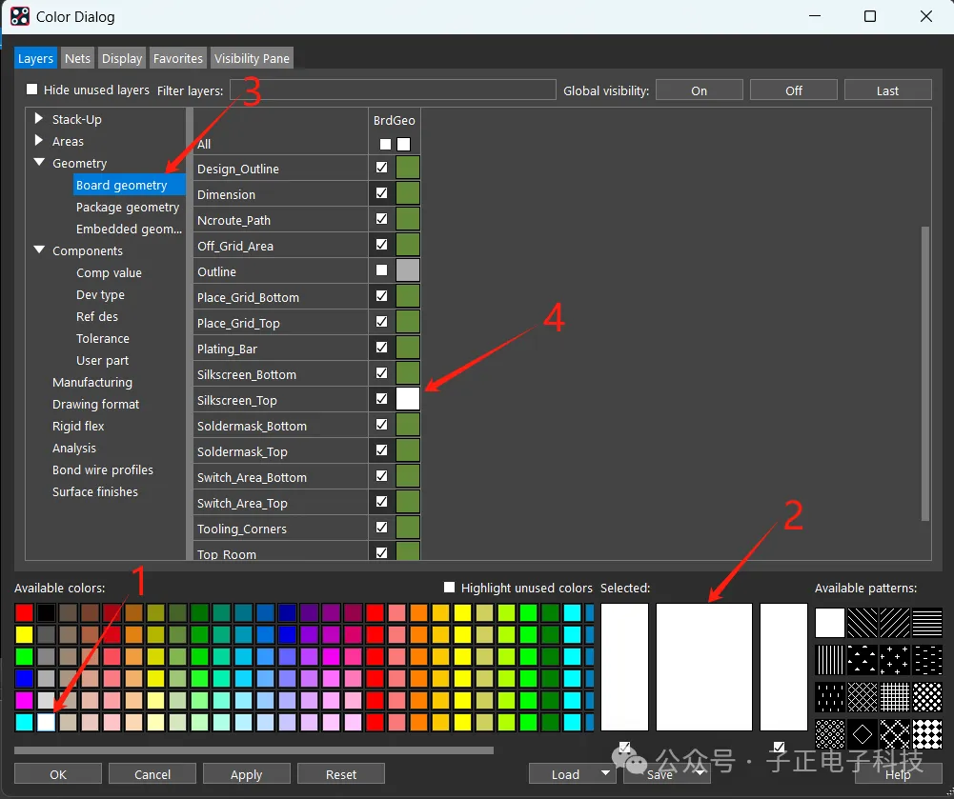
Task: Click the layer list vertical scrollbar
Action: point(925,373)
